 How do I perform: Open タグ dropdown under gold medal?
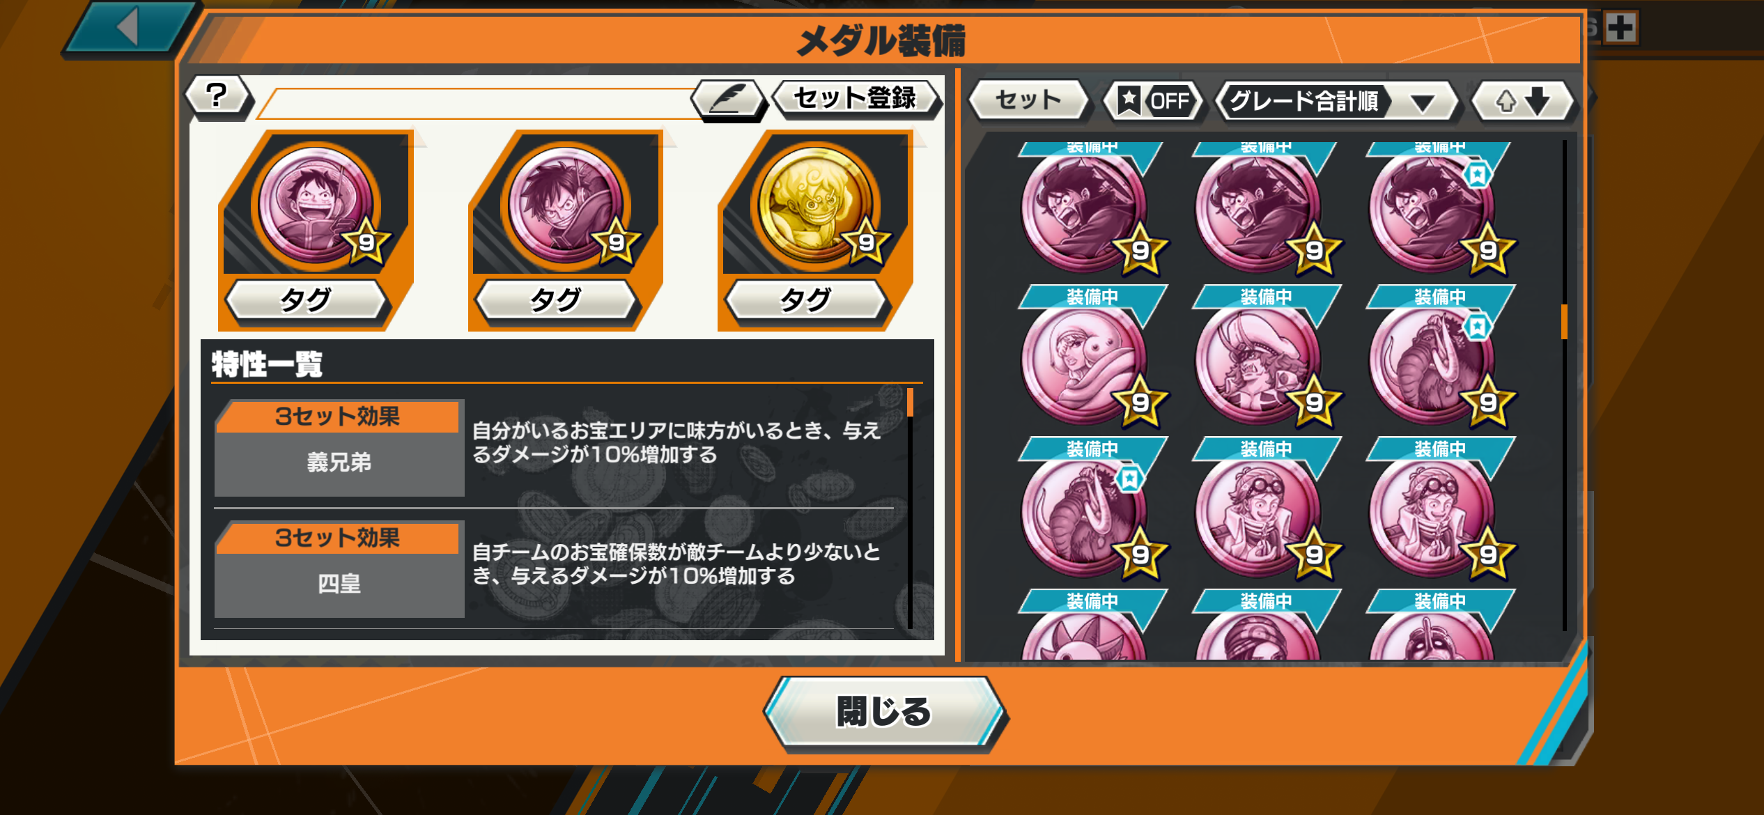(805, 301)
